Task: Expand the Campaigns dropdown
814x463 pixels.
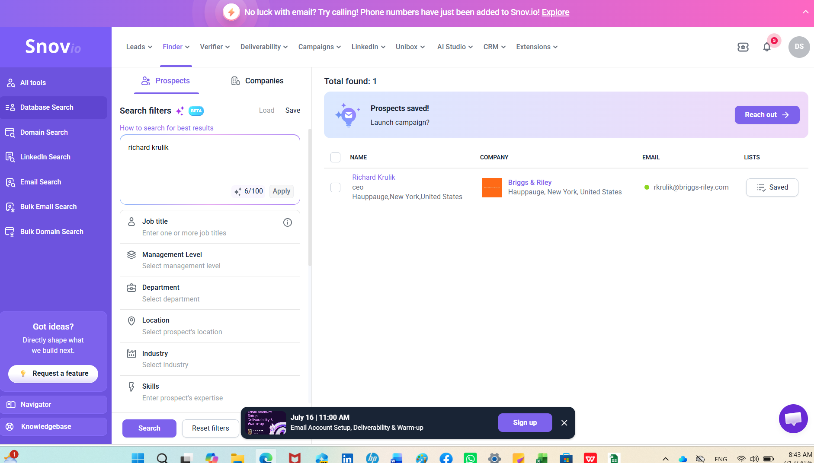Action: click(320, 47)
